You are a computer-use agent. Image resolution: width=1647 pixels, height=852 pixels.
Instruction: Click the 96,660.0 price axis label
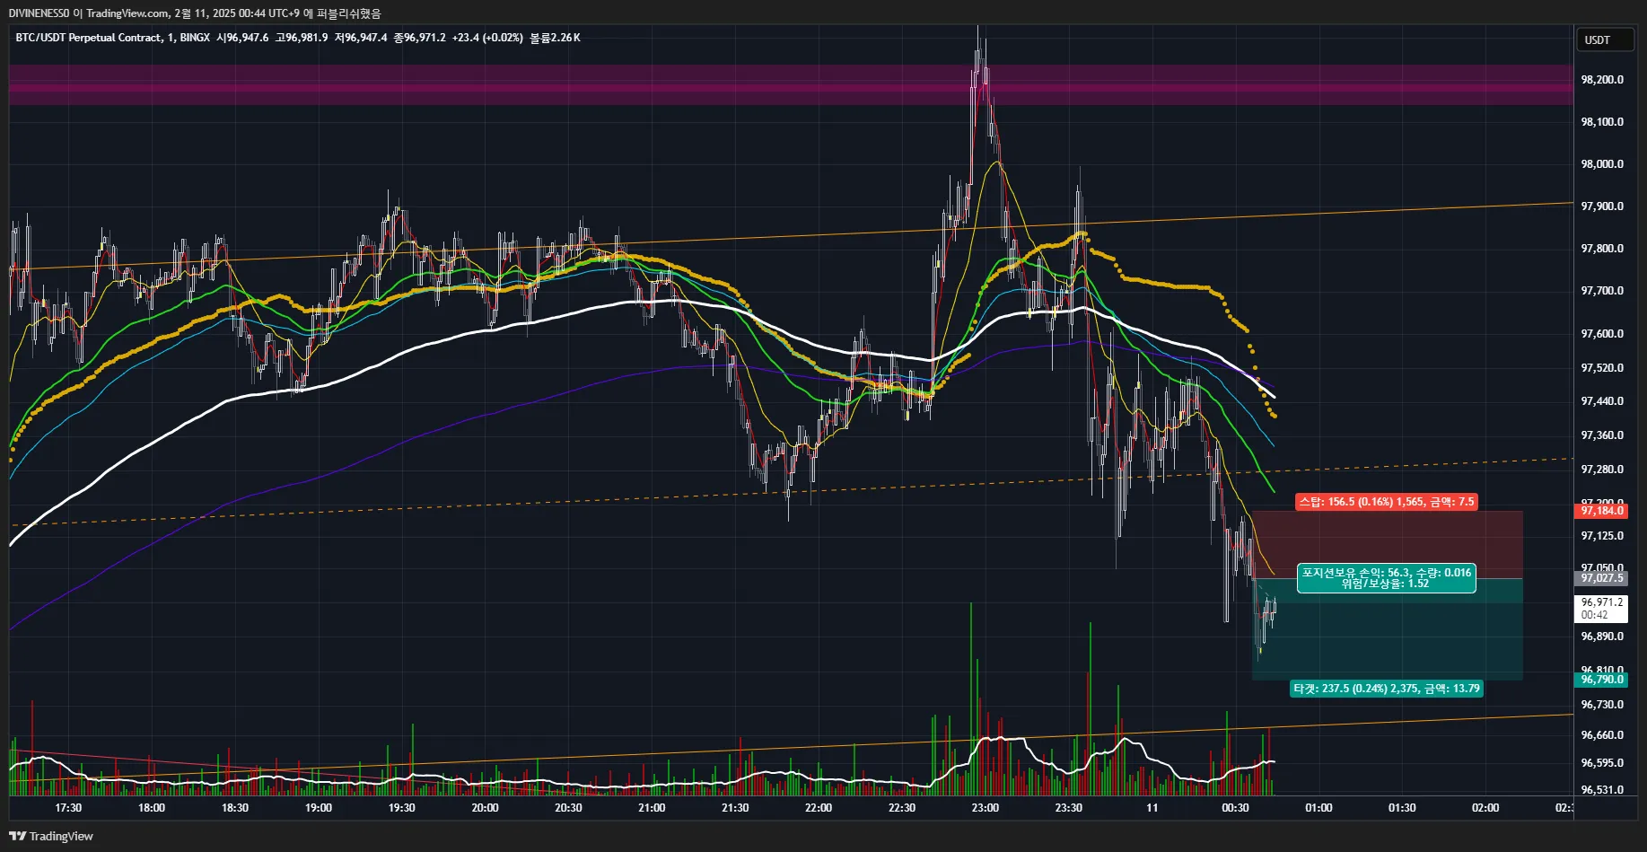pos(1602,735)
